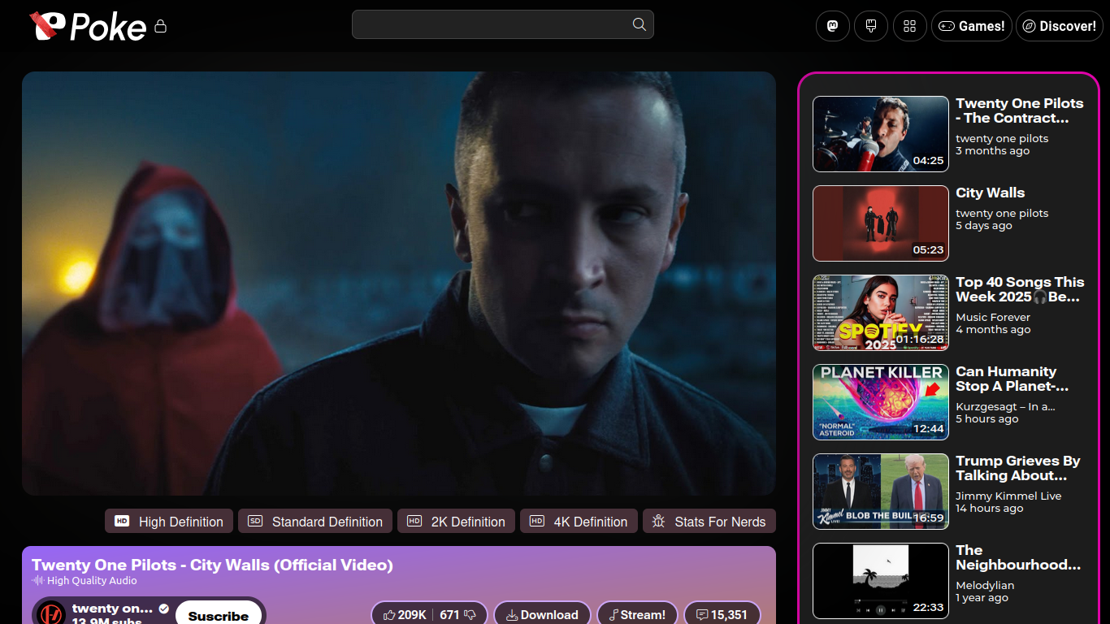
Task: Open the Kurzgesagt Planet Killer thumbnail
Action: click(x=881, y=402)
